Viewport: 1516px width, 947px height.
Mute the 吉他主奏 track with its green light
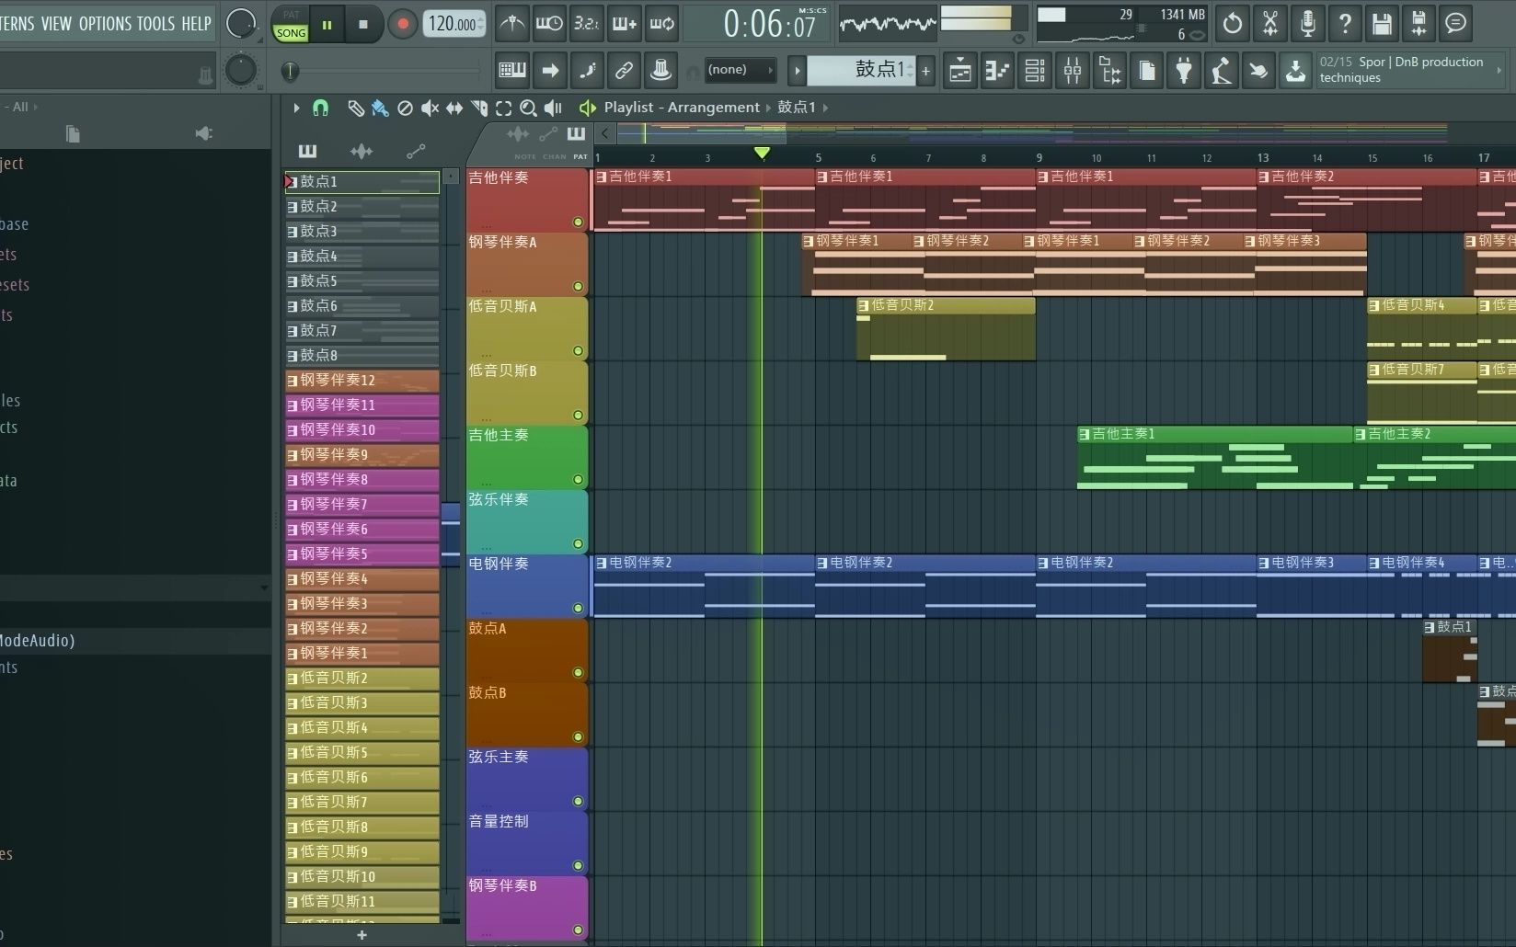pos(578,479)
